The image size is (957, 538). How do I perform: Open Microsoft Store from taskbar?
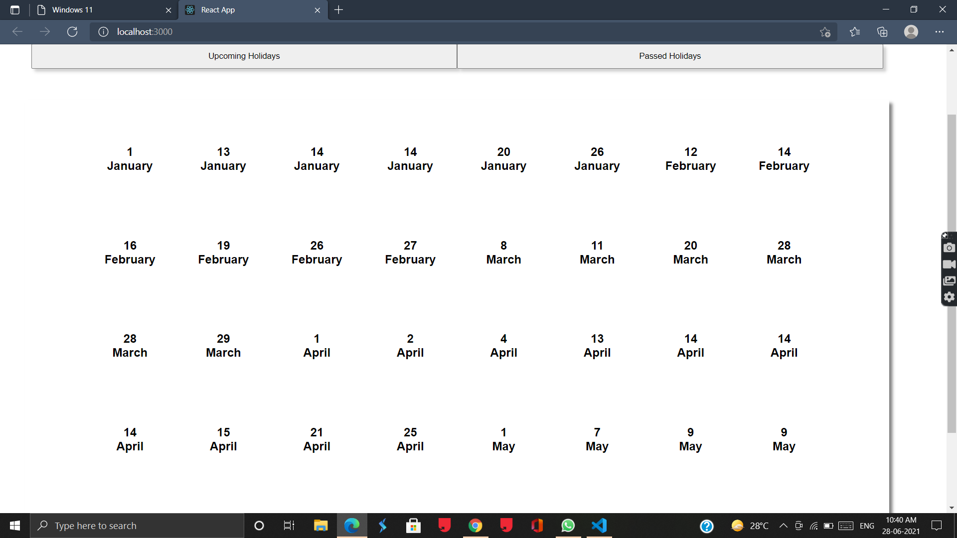pos(413,526)
